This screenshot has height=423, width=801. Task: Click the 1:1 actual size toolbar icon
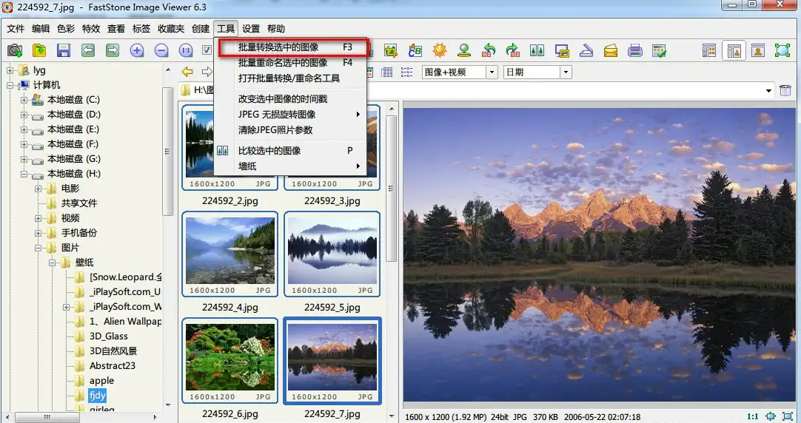(185, 50)
